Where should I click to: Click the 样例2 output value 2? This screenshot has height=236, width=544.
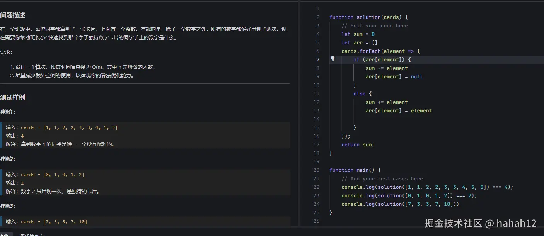coord(22,183)
